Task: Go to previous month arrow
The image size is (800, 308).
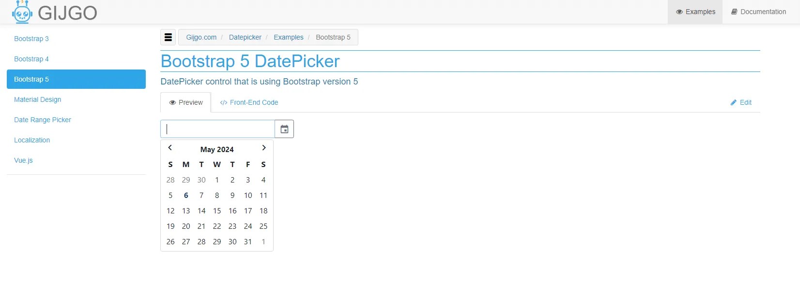Action: [170, 148]
